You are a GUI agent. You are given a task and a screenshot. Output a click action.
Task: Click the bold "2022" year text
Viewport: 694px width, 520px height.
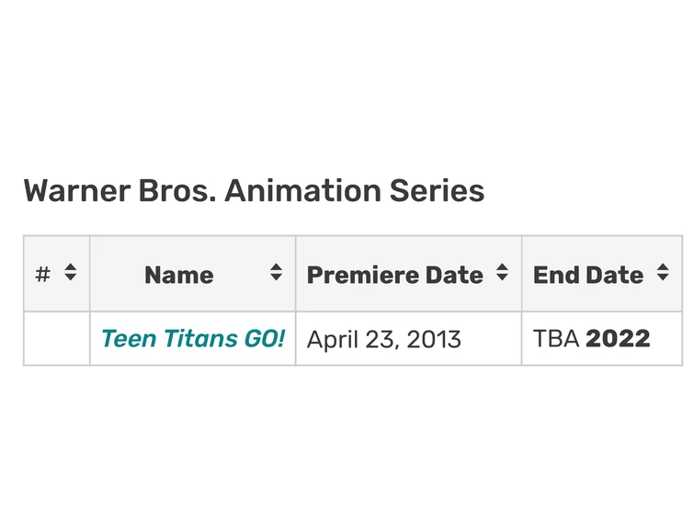click(618, 338)
